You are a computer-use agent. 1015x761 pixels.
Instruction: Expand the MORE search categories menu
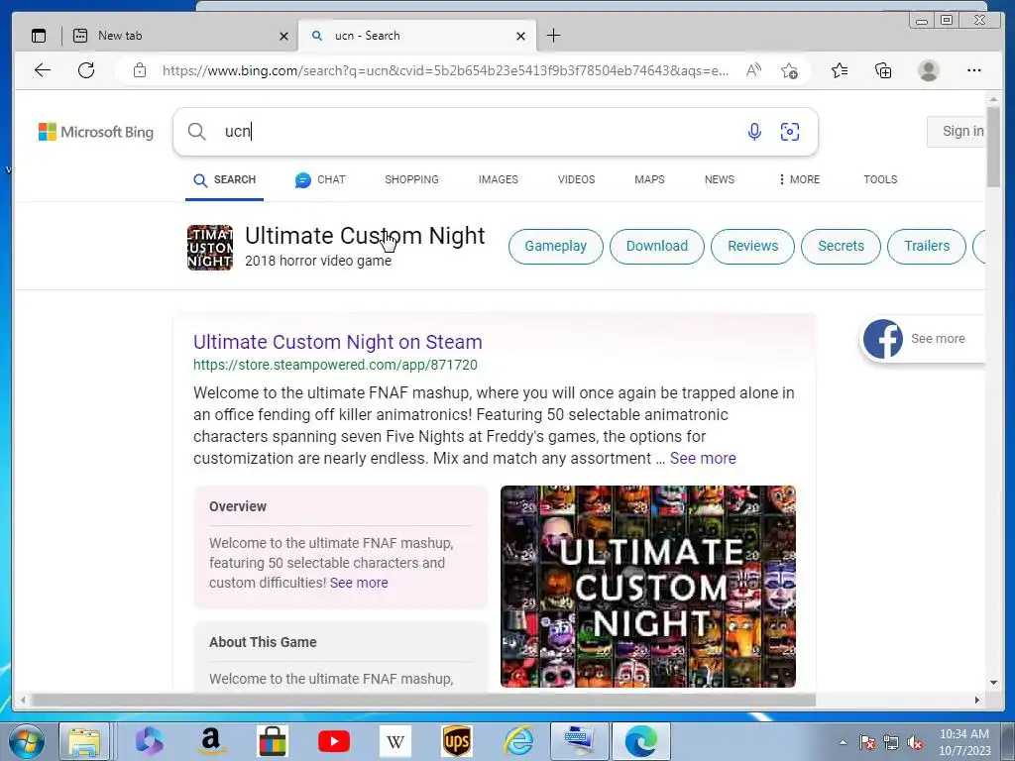point(800,180)
